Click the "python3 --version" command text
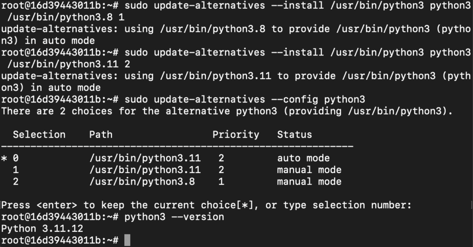 click(174, 217)
